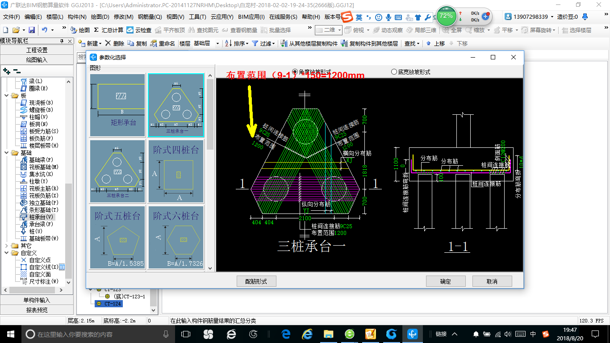Screen dimensions: 610x343
Task: Click the 确定 confirm button
Action: point(446,281)
